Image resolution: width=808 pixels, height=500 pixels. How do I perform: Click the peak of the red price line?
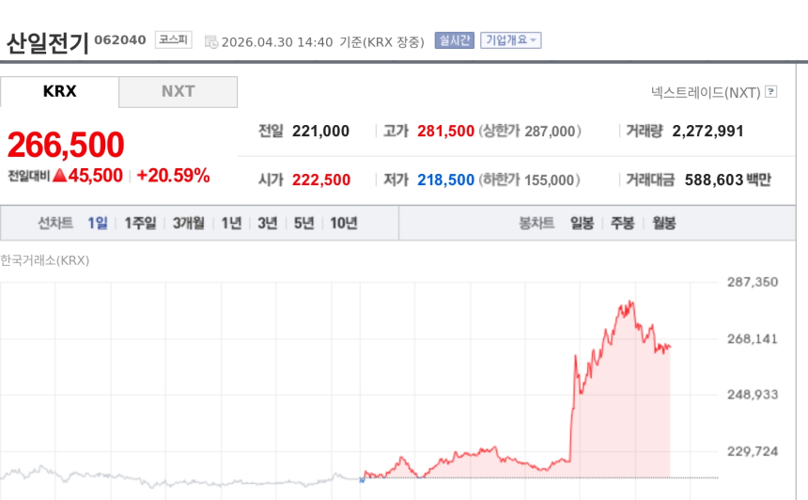(x=631, y=302)
